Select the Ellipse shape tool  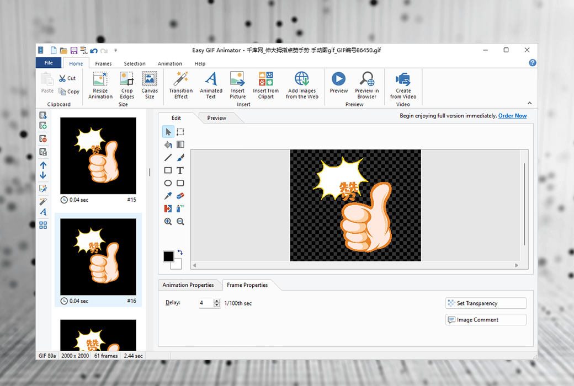pyautogui.click(x=168, y=183)
